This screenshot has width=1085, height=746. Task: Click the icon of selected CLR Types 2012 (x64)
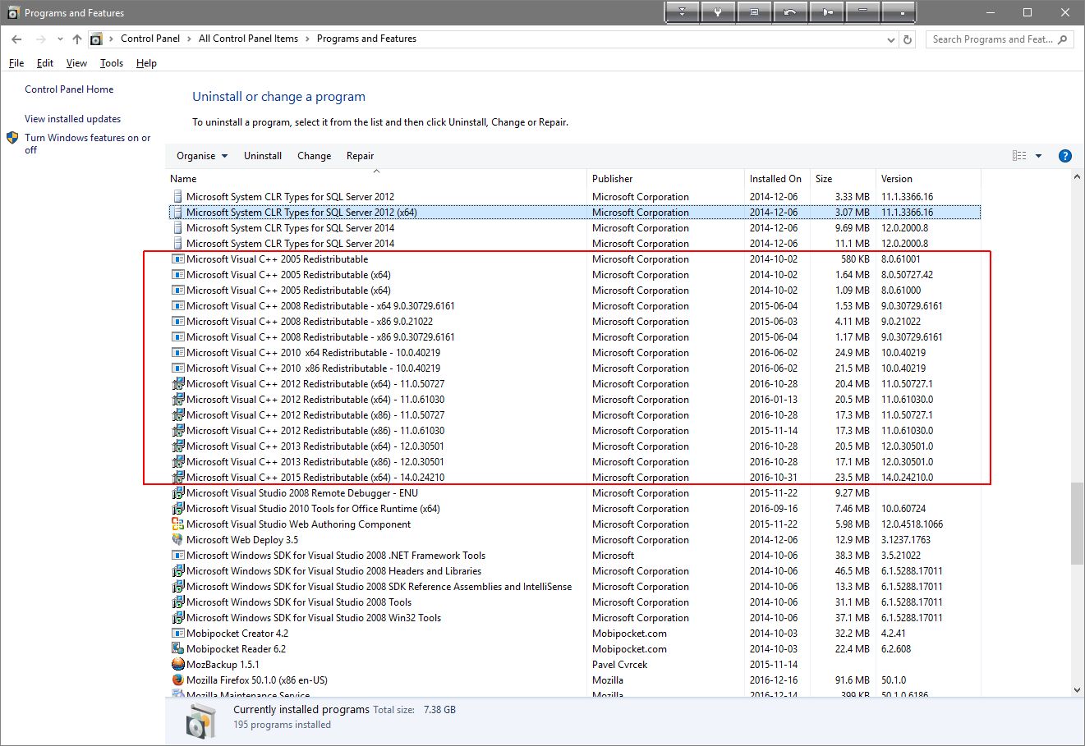pos(178,213)
